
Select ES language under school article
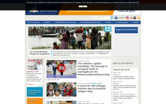point(52,98)
